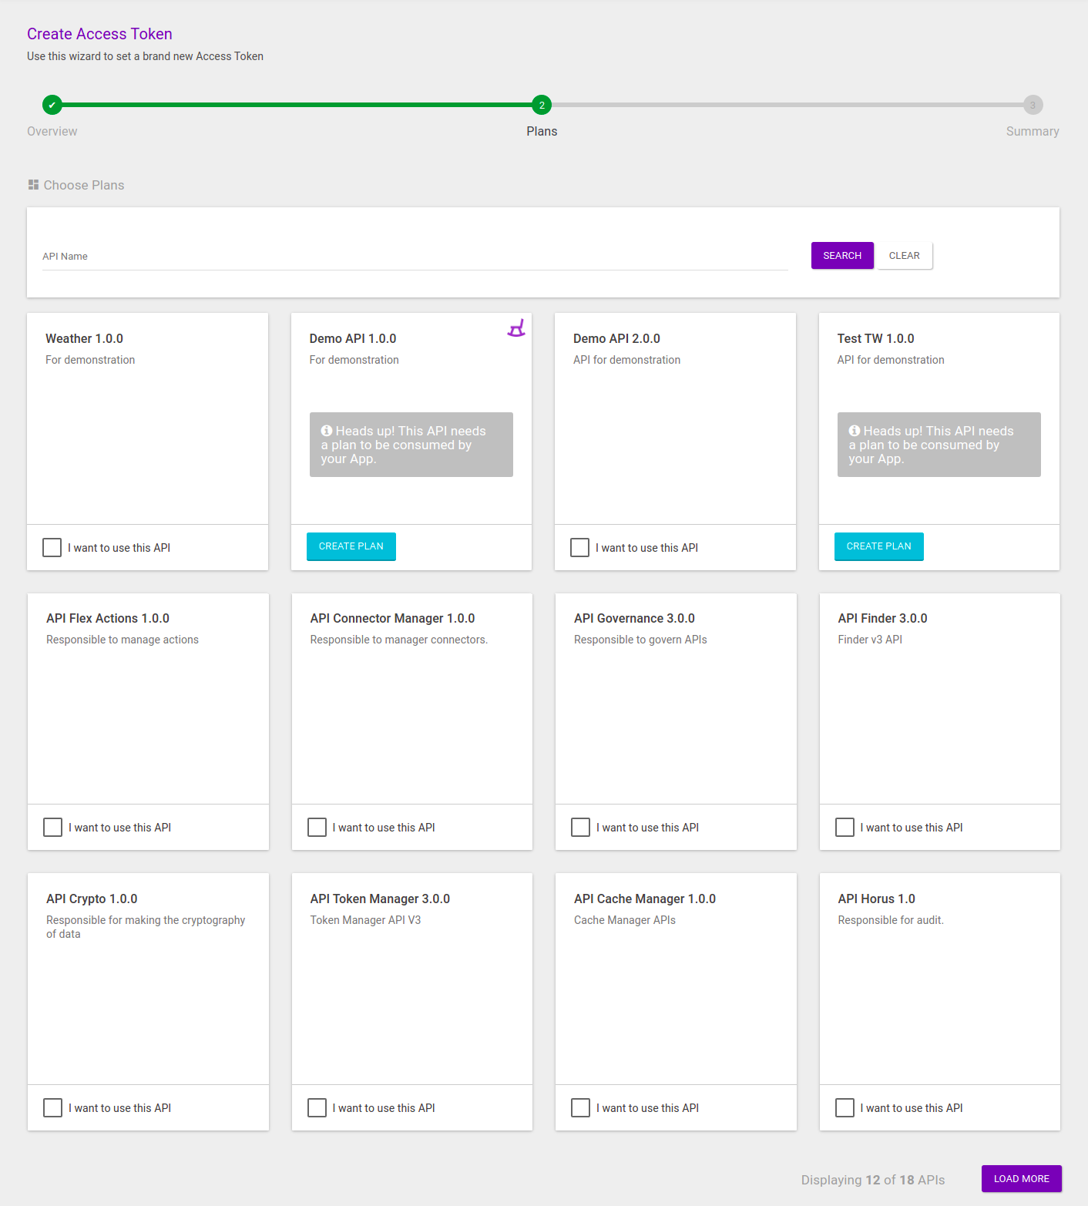1088x1206 pixels.
Task: Click CREATE PLAN for Demo API 1.0.0
Action: click(351, 546)
